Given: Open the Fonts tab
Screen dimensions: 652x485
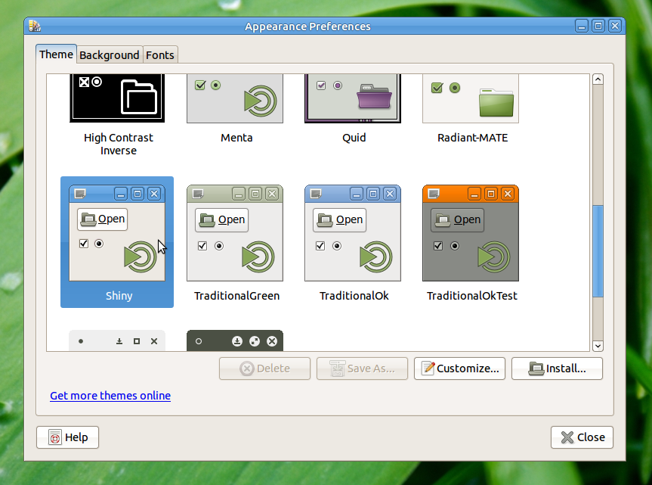Looking at the screenshot, I should 160,54.
